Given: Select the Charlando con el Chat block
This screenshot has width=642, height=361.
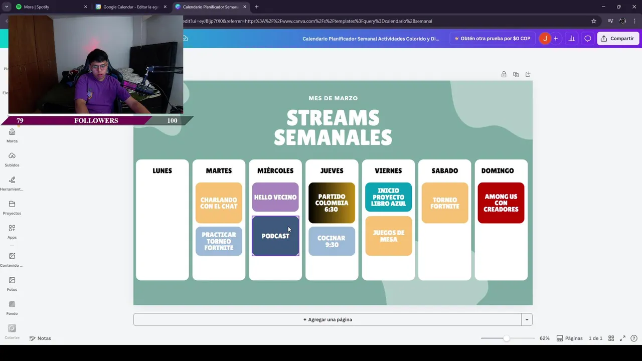Looking at the screenshot, I should click(219, 203).
